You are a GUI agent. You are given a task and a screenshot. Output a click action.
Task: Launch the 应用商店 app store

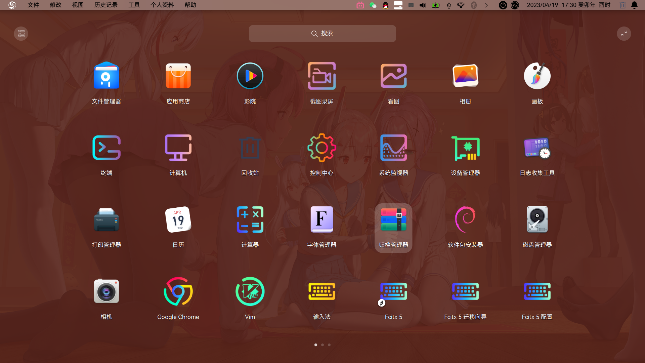tap(178, 76)
